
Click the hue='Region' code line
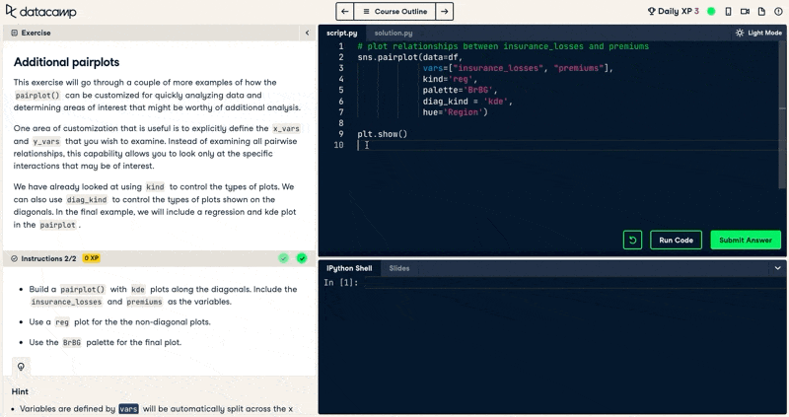pos(455,112)
